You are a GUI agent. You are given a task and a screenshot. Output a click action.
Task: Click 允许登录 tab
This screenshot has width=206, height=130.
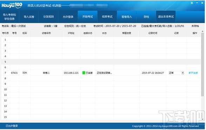pos(68,17)
